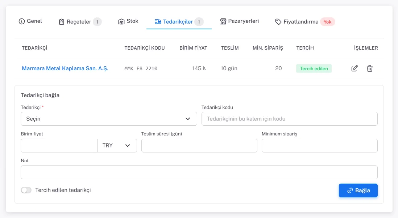The height and width of the screenshot is (218, 398).
Task: Switch to the Reçeteler tab
Action: (80, 22)
